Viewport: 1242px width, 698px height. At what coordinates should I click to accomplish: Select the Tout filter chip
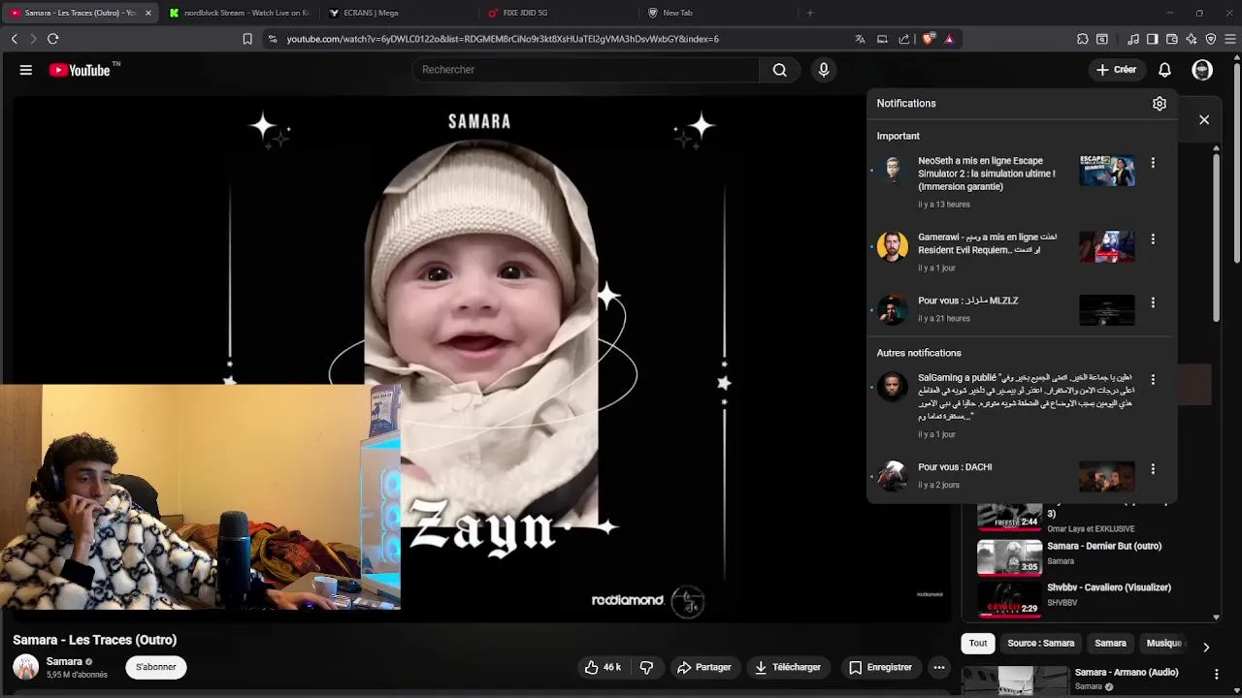(x=978, y=643)
